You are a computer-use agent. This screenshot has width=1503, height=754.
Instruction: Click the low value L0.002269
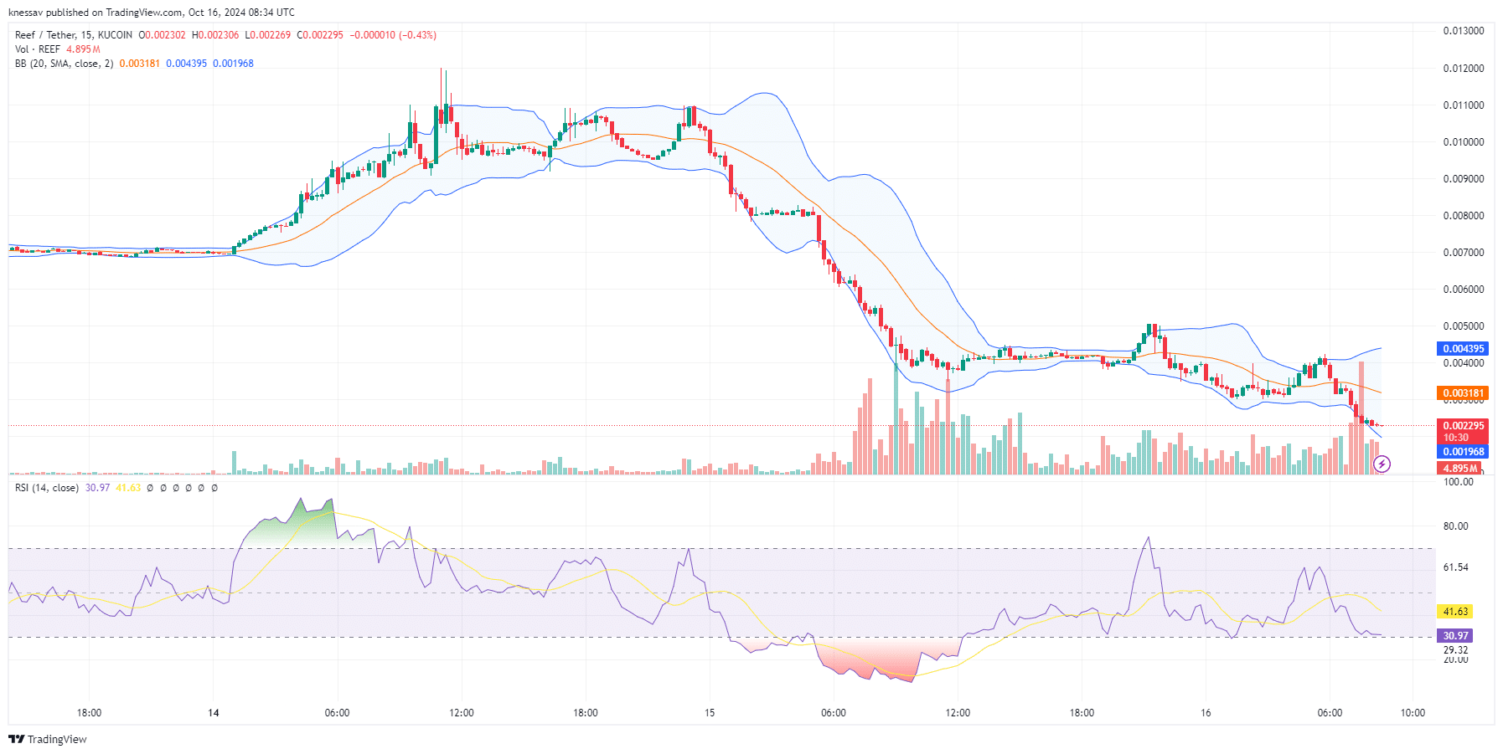[x=268, y=35]
